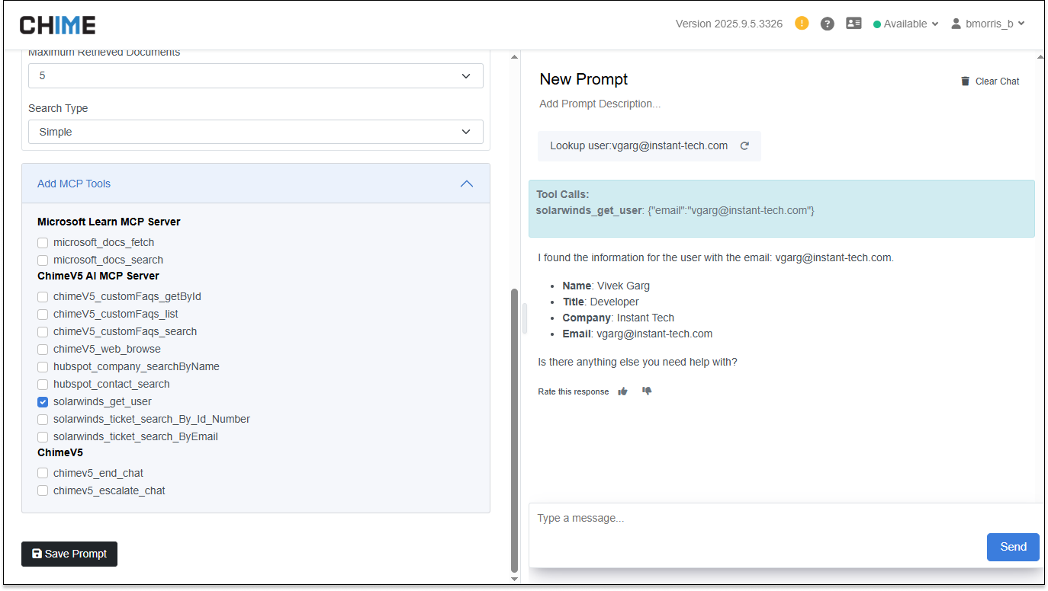
Task: Uncheck solarwinds_get_user tool
Action: coord(43,401)
